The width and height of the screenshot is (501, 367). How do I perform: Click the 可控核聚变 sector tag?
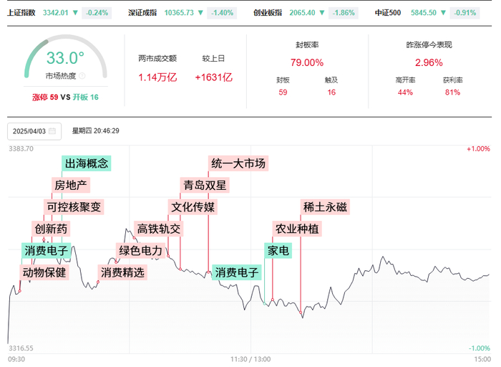coord(74,207)
